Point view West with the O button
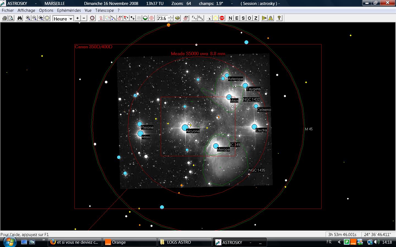This screenshot has width=396, height=247. (x=249, y=18)
